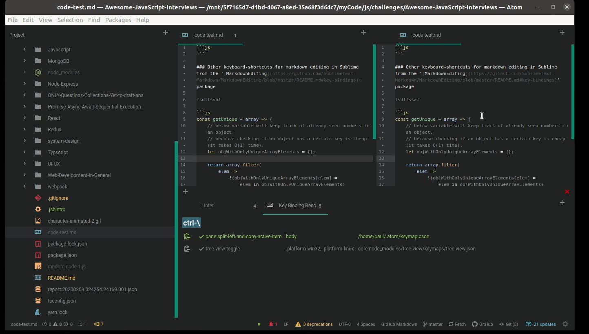Click the .gitignore git icon
The width and height of the screenshot is (589, 334).
click(38, 198)
